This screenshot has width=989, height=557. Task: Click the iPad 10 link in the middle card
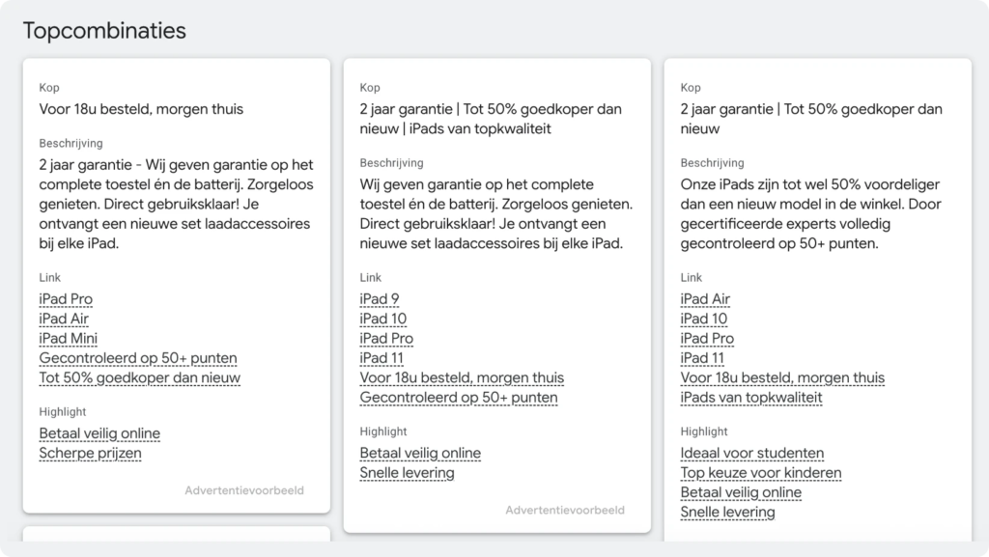(x=384, y=319)
